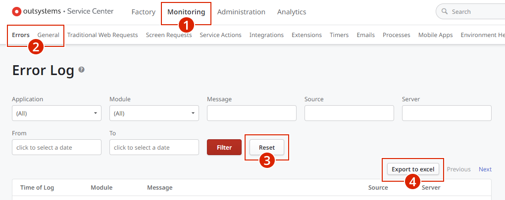The height and width of the screenshot is (200, 505).
Task: Go to the Administration menu
Action: tap(241, 12)
